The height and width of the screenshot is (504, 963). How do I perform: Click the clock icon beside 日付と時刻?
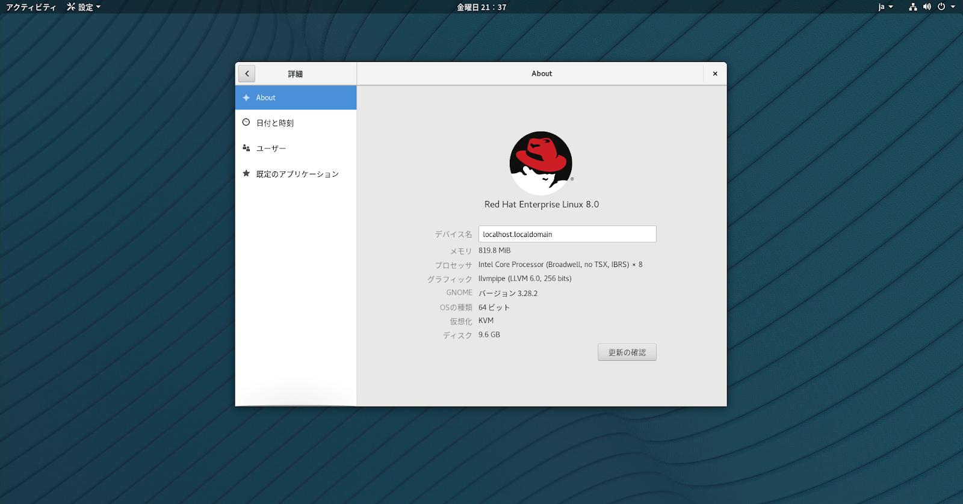[246, 123]
